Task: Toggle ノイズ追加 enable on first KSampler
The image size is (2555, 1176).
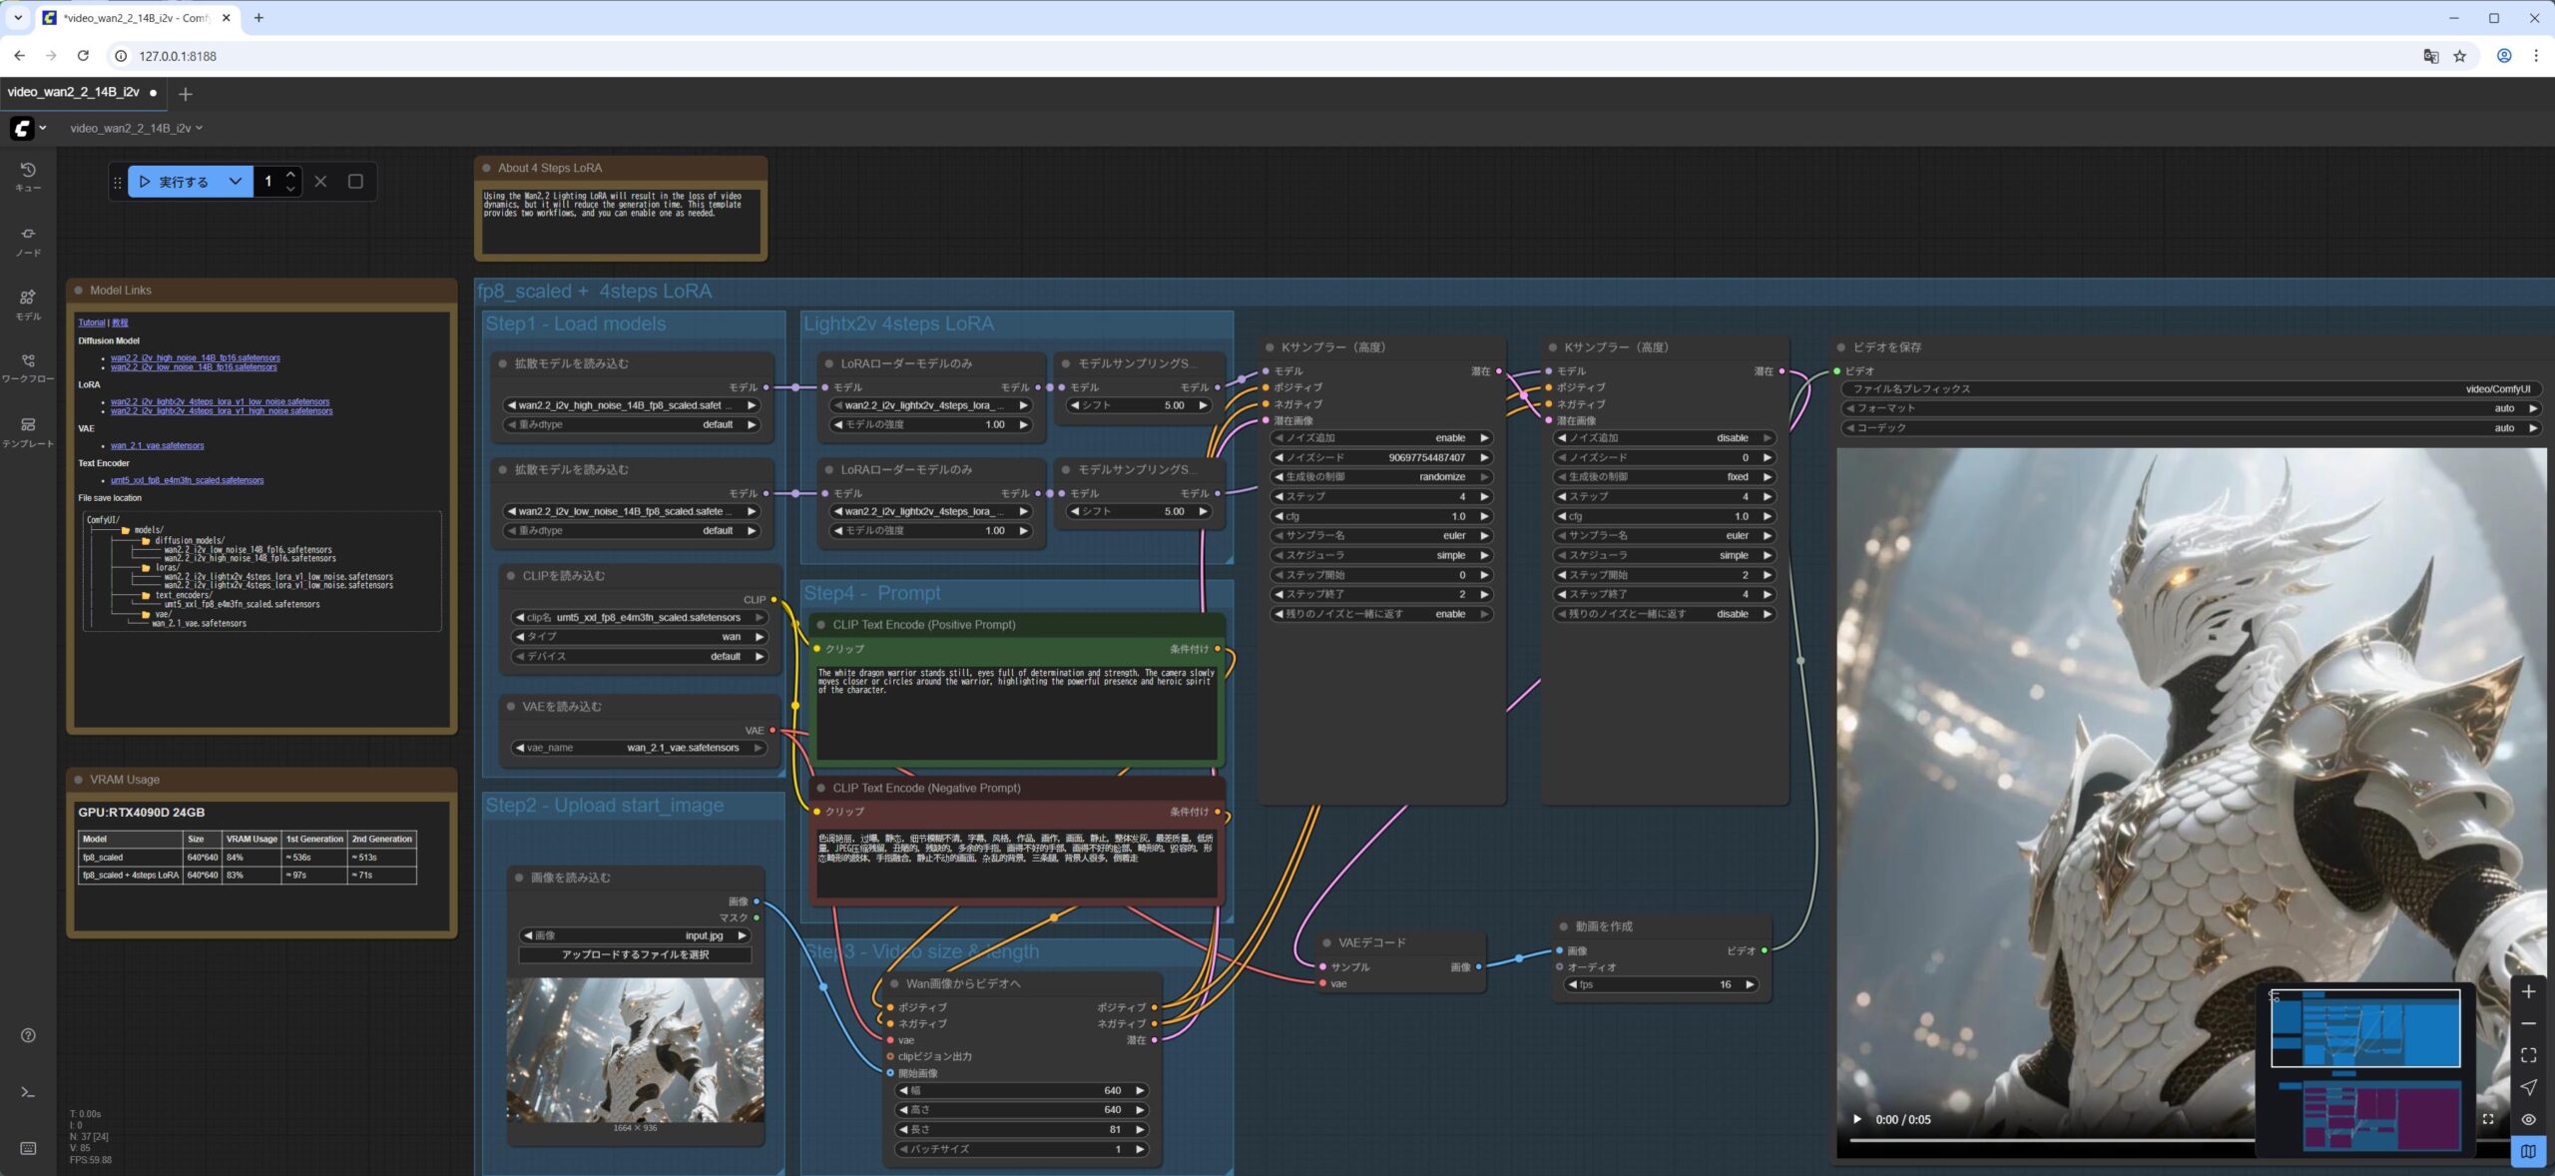Action: (x=1382, y=438)
